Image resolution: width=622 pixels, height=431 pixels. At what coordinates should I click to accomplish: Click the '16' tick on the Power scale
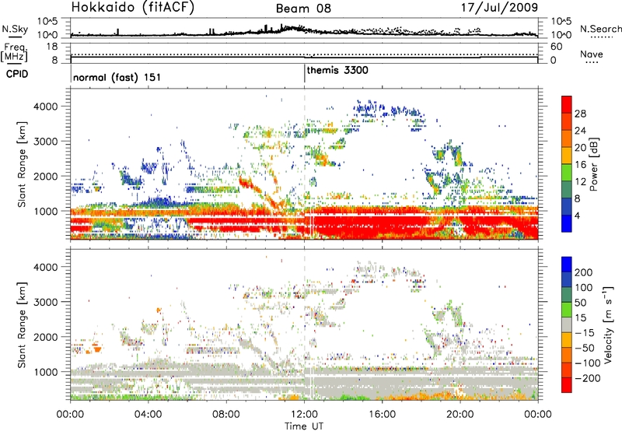(580, 165)
